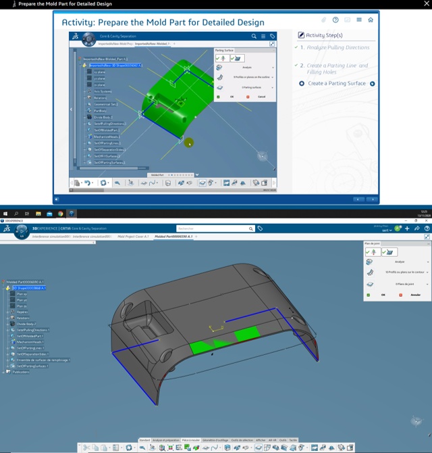Click the sketch curve icon in CATIA bottom toolbar
The image size is (432, 453).
pyautogui.click(x=215, y=448)
